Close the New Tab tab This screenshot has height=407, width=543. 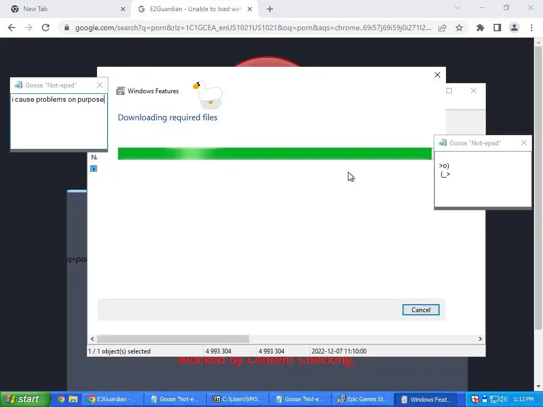tap(123, 10)
